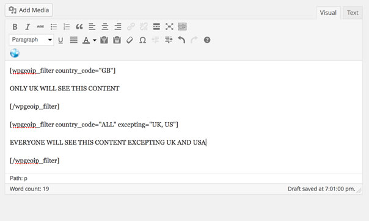Click the first closing wpgeoip_filter tag
369x221 pixels.
click(x=35, y=106)
